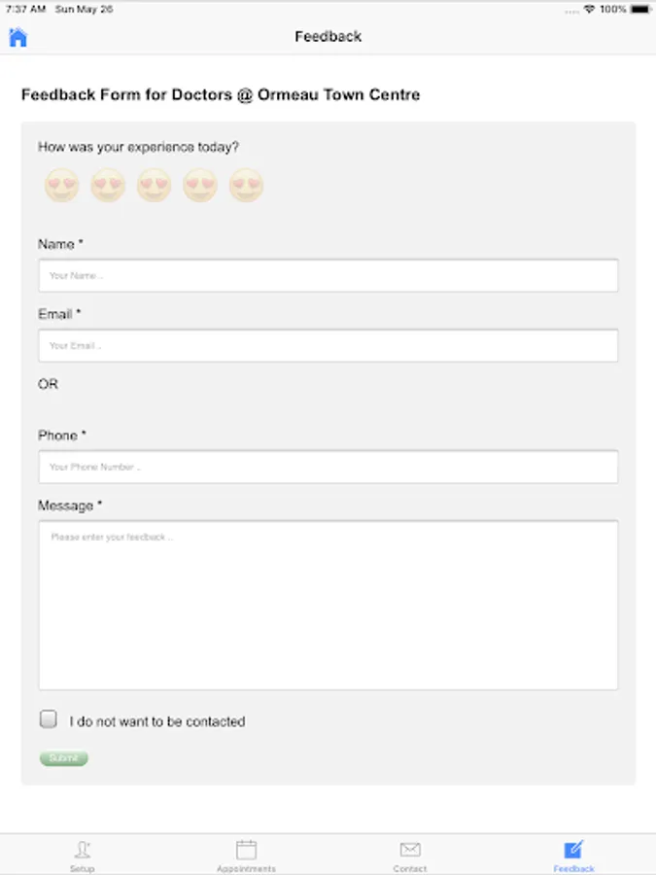This screenshot has height=875, width=656.
Task: Select the second heart-eyes emoji rating
Action: (x=108, y=185)
